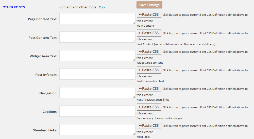This screenshot has width=254, height=139.
Task: Click the OTHER FONTS section heading
Action: (14, 7)
